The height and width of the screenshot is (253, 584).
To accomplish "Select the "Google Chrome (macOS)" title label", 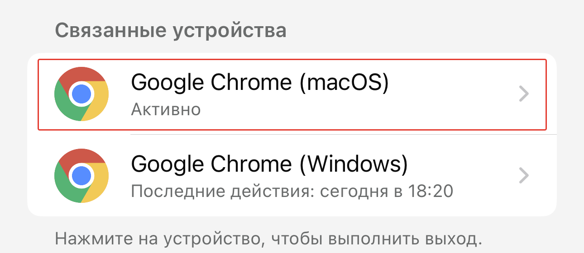I will [260, 83].
